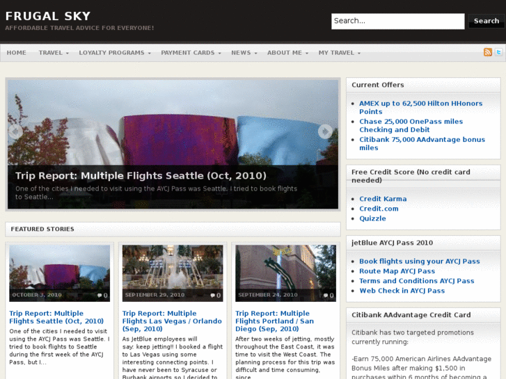Open comments bubble on October 3 story
The image size is (506, 379).
tap(102, 295)
